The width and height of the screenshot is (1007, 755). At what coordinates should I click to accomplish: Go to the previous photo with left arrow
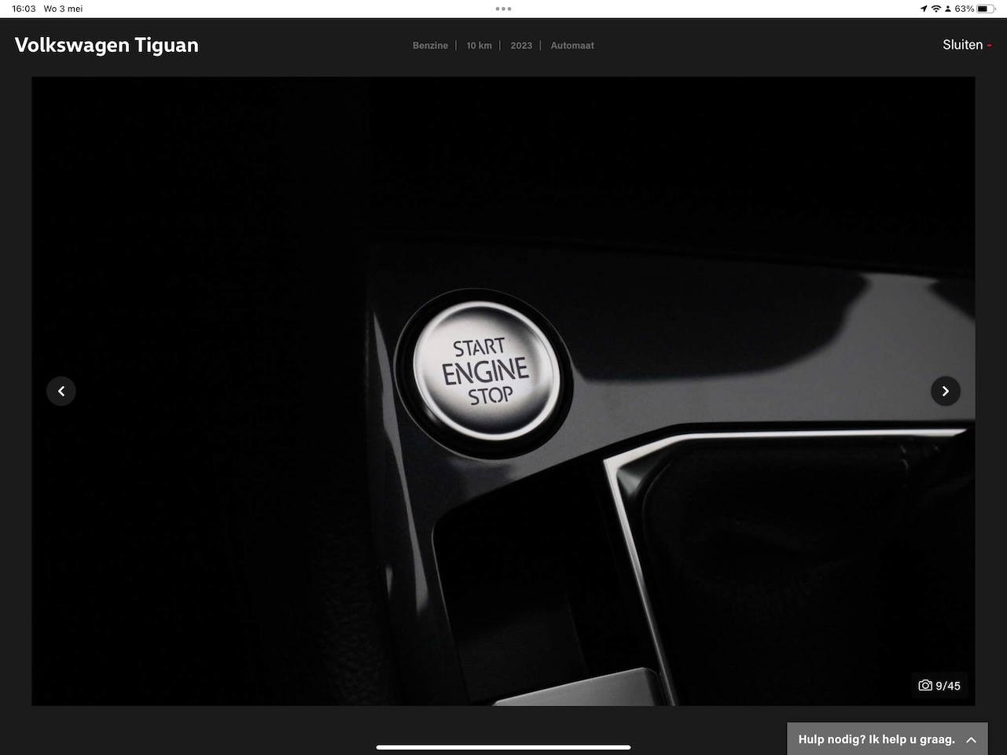(x=61, y=391)
